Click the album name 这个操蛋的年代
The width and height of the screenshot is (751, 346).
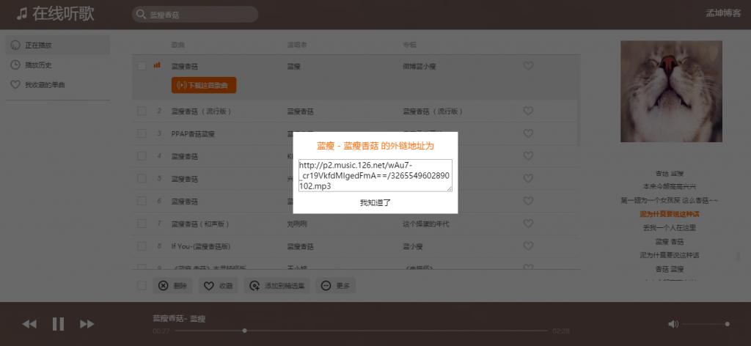coord(426,224)
